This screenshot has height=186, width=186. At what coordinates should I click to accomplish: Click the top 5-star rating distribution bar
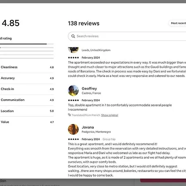click(x=27, y=44)
